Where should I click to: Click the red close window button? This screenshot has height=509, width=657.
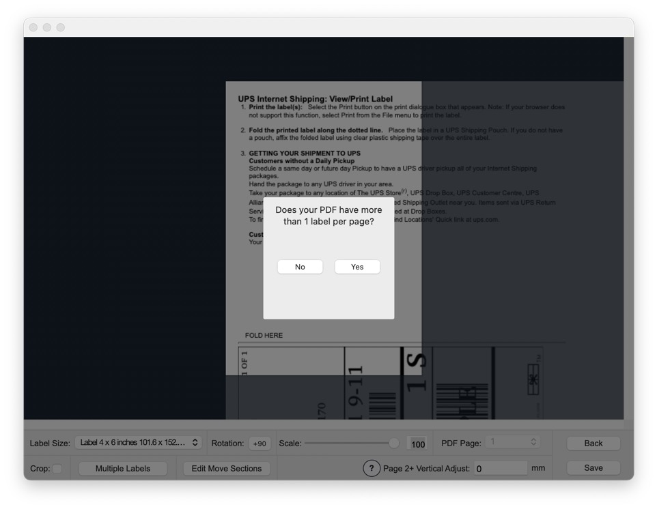(x=33, y=27)
